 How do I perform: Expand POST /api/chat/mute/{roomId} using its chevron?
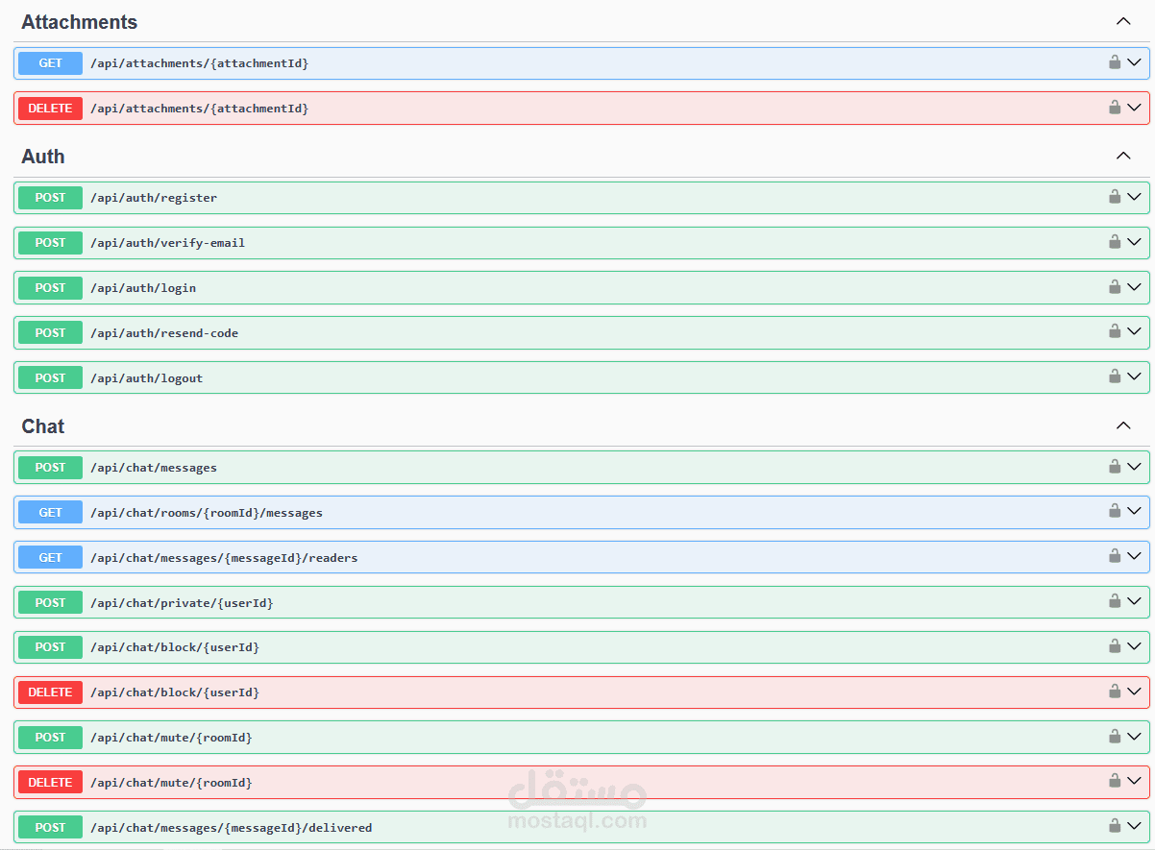tap(1135, 737)
